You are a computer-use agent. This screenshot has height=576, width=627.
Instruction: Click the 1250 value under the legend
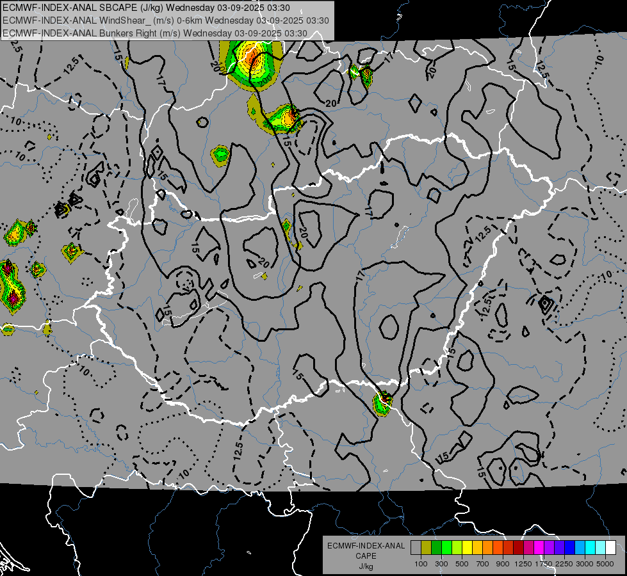click(523, 564)
